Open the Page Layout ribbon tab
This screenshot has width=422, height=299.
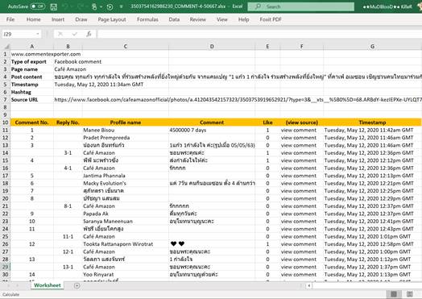(x=112, y=19)
